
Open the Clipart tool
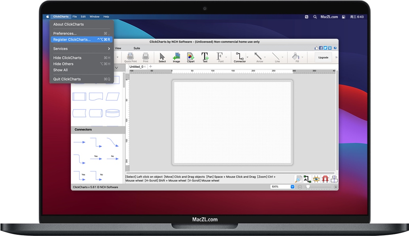[x=191, y=58]
